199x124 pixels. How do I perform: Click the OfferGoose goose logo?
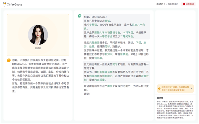5,4
